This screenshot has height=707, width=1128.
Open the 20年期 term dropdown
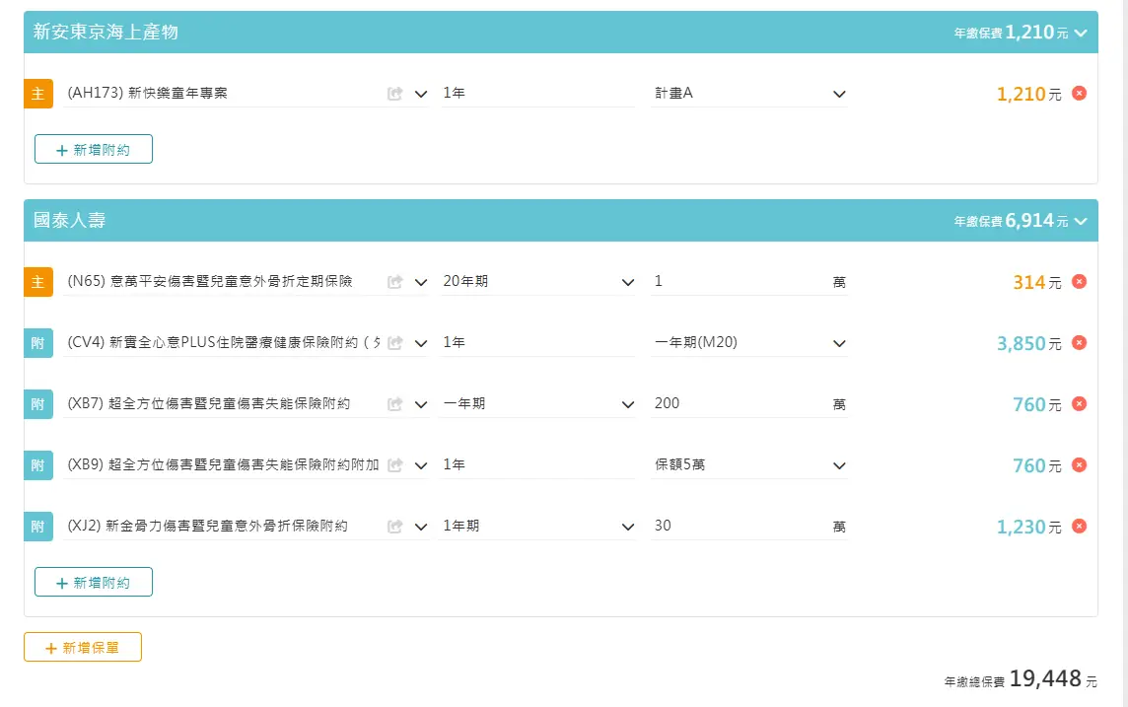537,282
